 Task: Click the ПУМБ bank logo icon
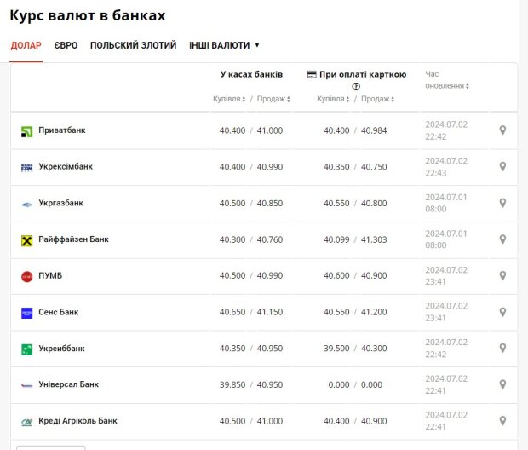(26, 276)
